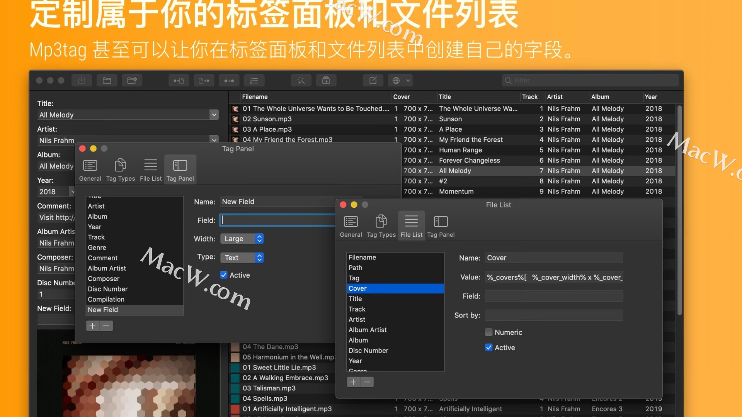Select the 05 Harmonium in the Well file
Image resolution: width=742 pixels, height=417 pixels.
[283, 357]
